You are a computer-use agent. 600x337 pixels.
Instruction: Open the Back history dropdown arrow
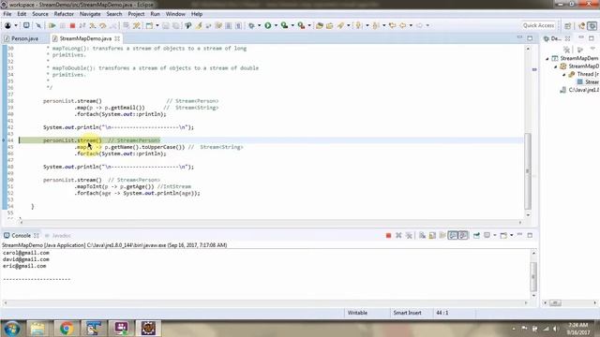(x=411, y=25)
